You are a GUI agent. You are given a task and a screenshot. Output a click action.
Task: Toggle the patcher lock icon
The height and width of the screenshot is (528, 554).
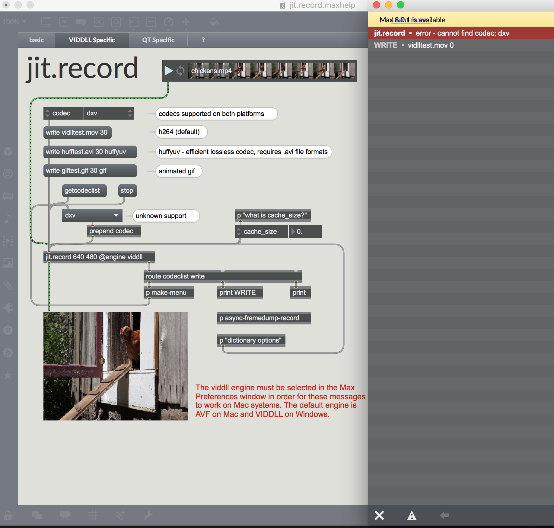point(8,515)
